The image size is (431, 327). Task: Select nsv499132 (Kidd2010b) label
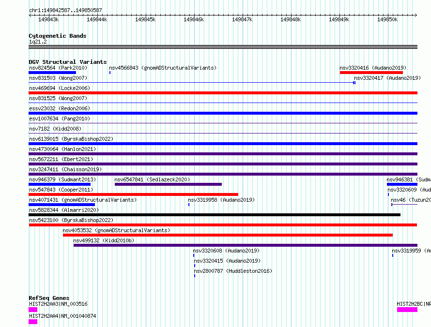pos(104,240)
